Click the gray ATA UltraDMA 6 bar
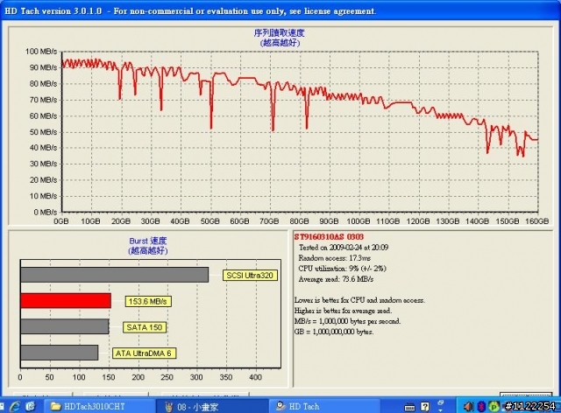 point(60,353)
